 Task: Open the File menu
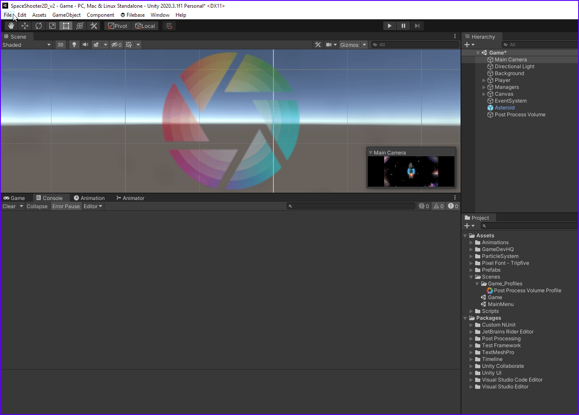pos(8,15)
